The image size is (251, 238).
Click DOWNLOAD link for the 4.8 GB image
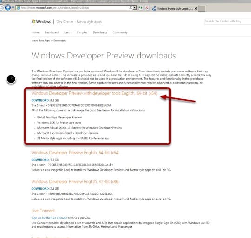pyautogui.click(x=40, y=100)
